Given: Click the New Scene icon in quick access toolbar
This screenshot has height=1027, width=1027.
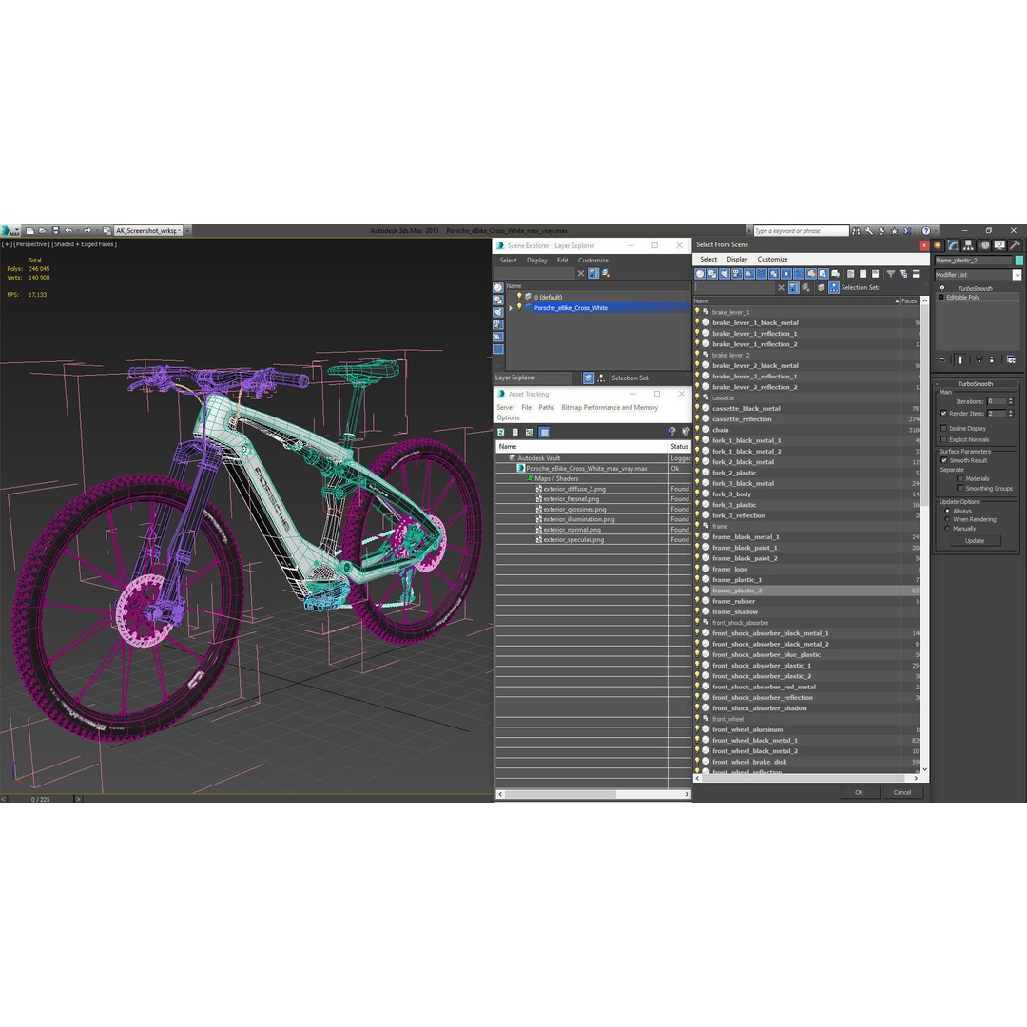Looking at the screenshot, I should [x=30, y=230].
